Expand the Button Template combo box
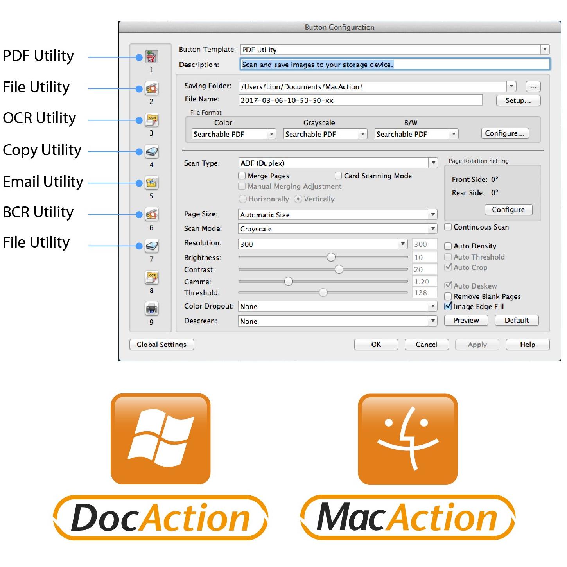This screenshot has height=567, width=567. pos(545,50)
